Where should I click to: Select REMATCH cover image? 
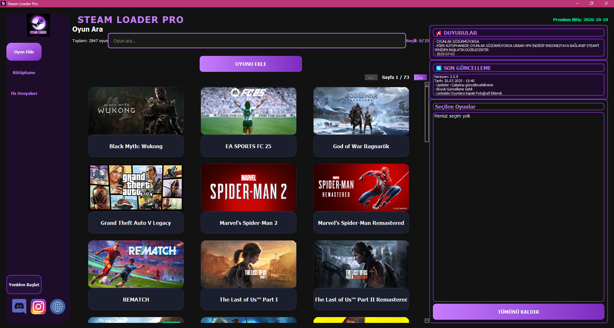pos(136,264)
